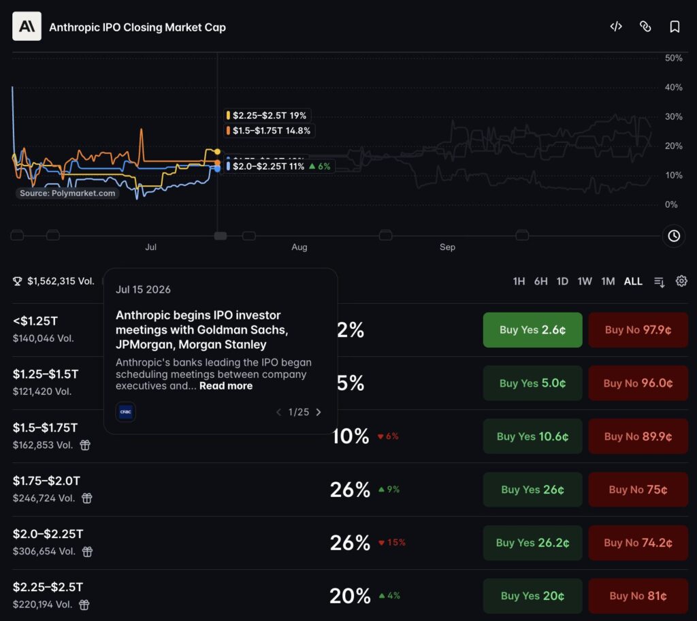The image size is (697, 621).
Task: Open chart settings gear icon
Action: (x=681, y=281)
